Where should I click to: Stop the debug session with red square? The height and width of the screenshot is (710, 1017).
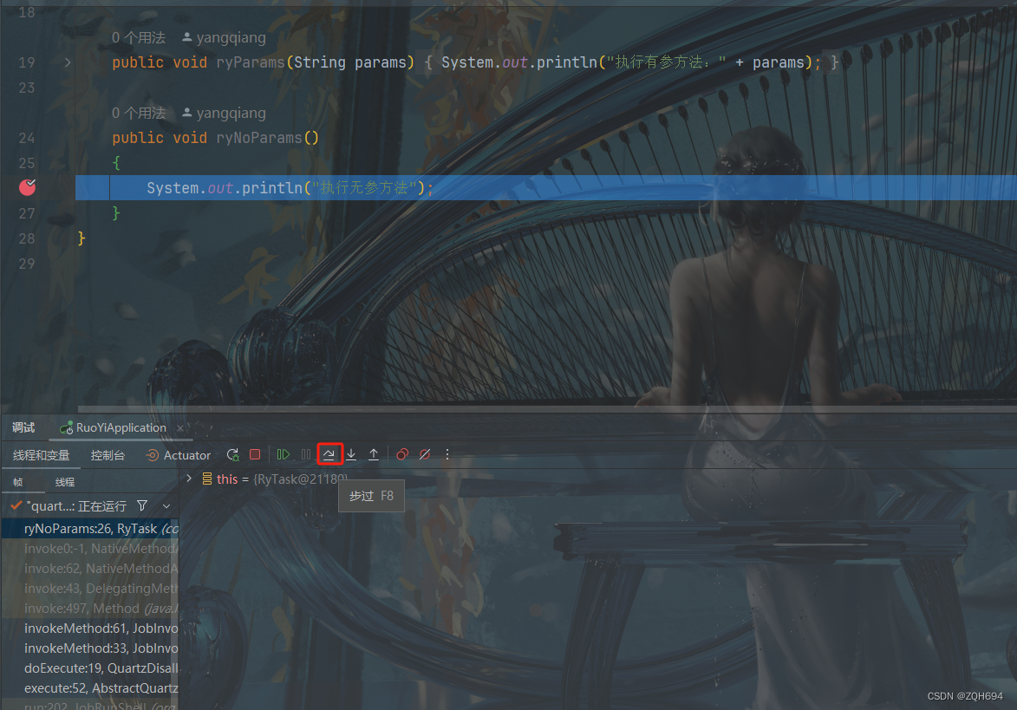[x=255, y=454]
